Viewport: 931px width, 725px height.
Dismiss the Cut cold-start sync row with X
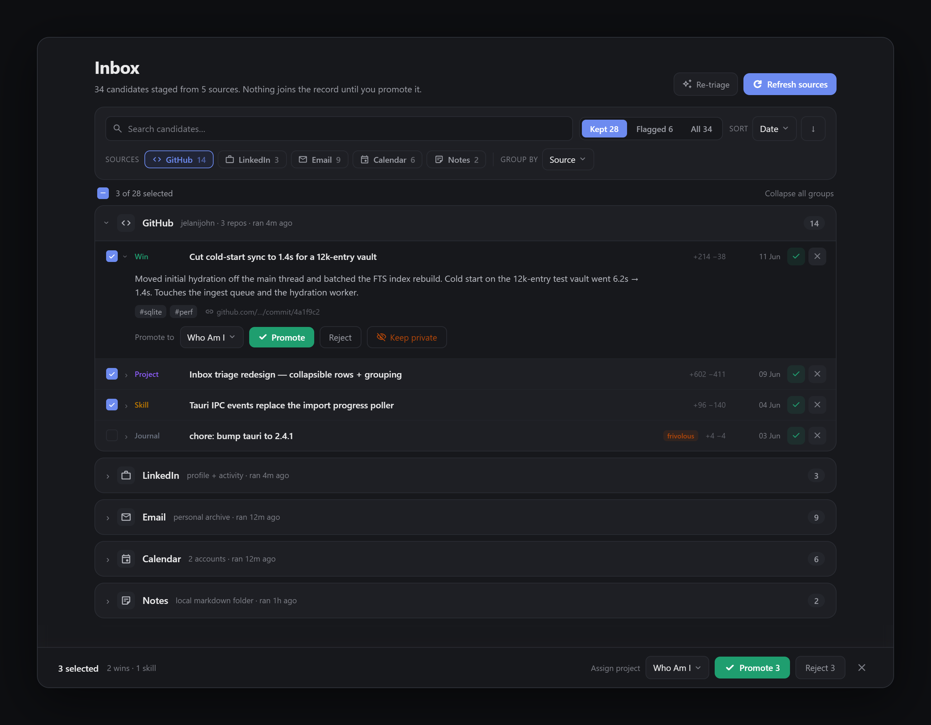(817, 256)
